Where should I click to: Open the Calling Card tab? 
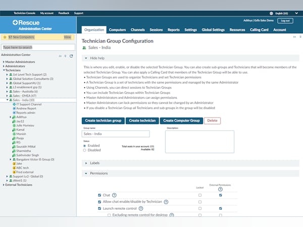pos(259,30)
